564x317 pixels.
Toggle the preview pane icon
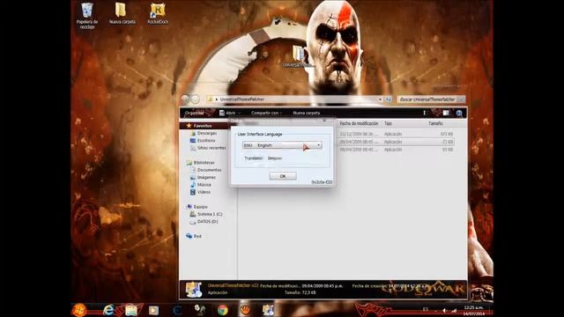pos(446,113)
